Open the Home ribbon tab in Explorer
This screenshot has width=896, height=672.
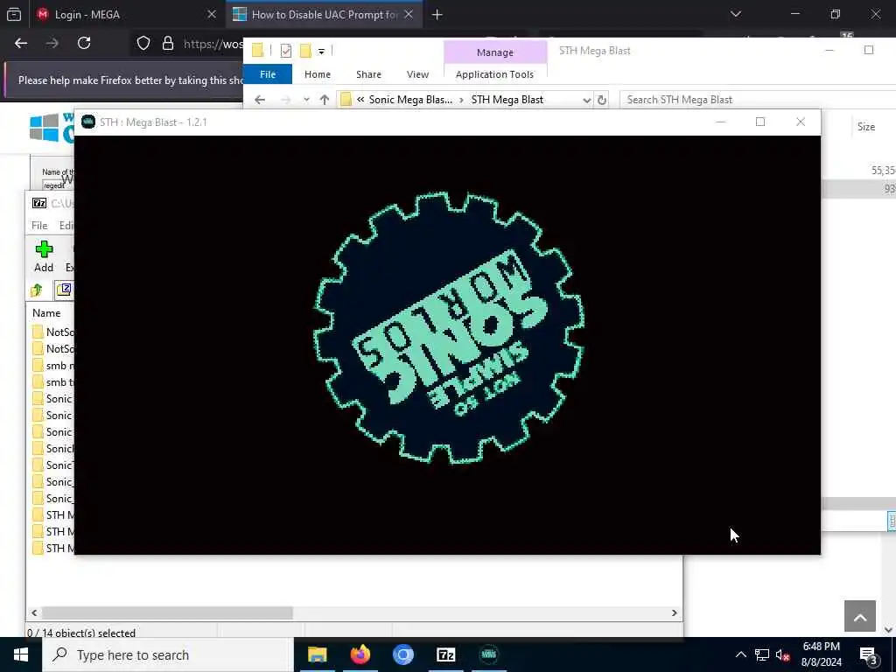(x=317, y=74)
